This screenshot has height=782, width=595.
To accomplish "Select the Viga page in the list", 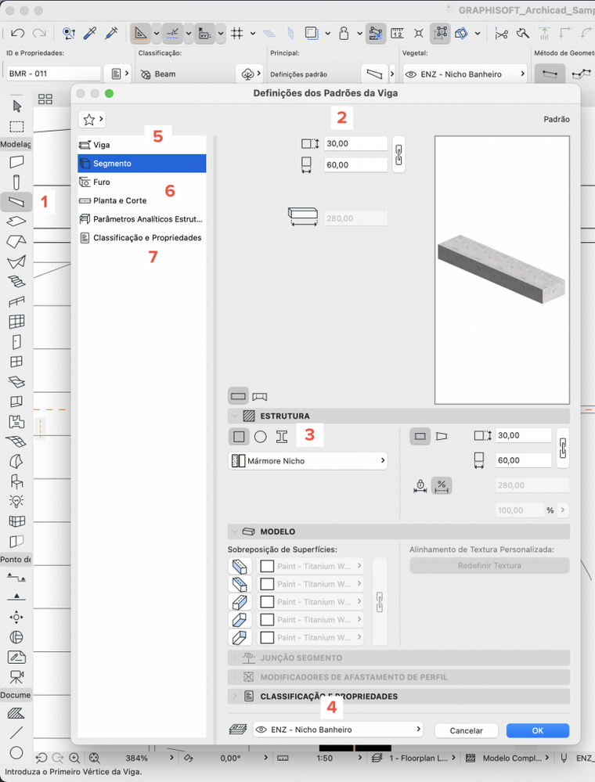I will 142,145.
